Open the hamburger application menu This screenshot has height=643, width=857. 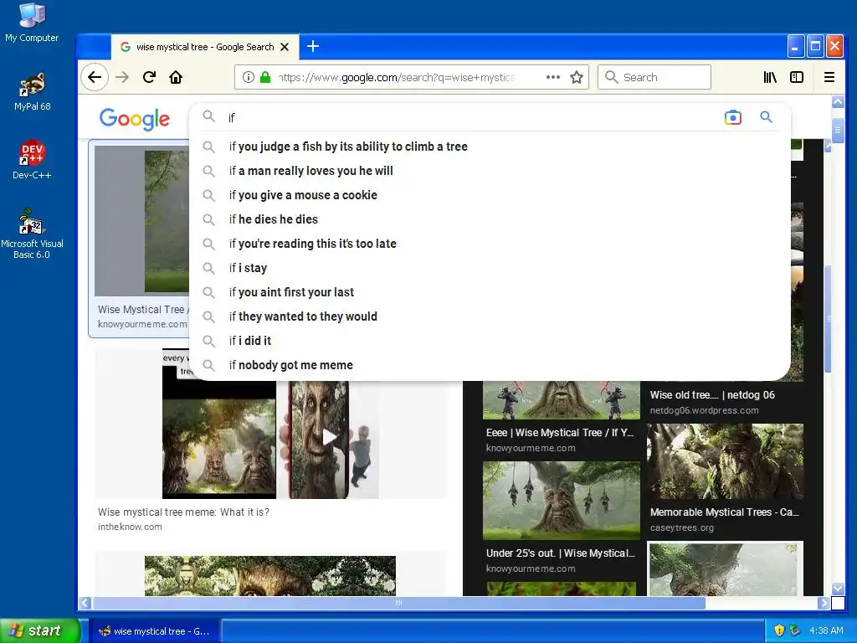pyautogui.click(x=829, y=77)
